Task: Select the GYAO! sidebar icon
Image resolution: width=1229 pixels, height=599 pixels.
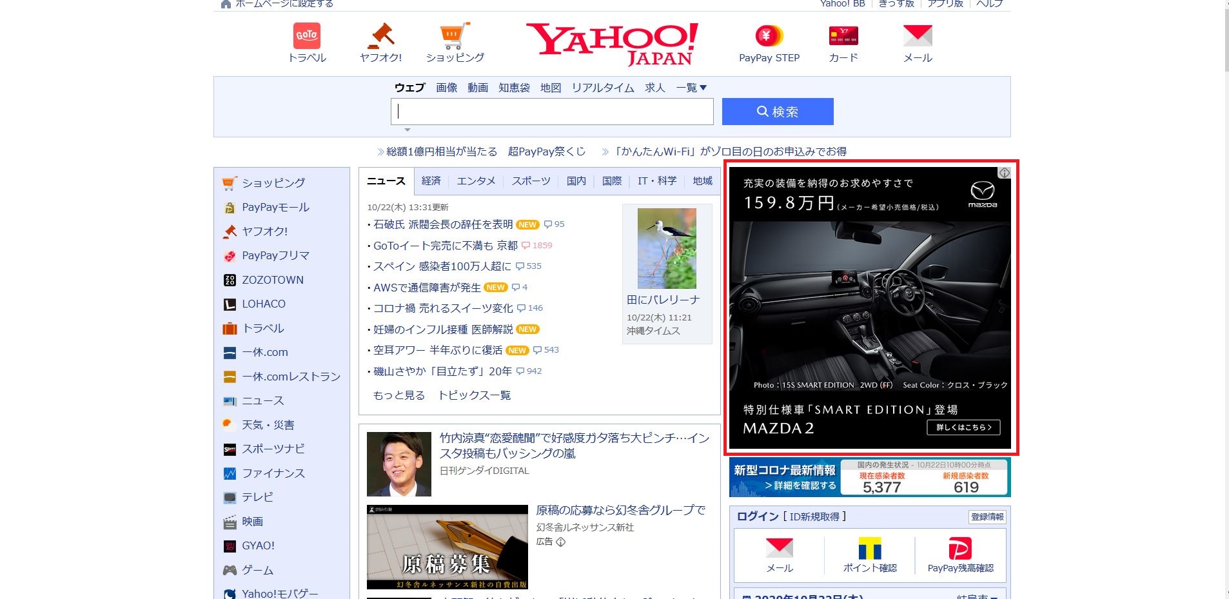Action: tap(230, 545)
